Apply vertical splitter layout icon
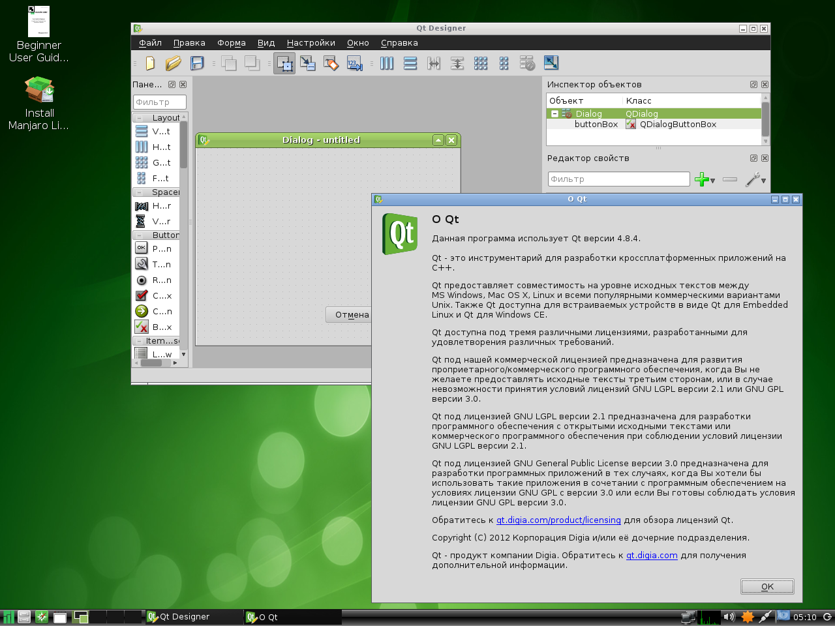Image resolution: width=835 pixels, height=626 pixels. 457,63
